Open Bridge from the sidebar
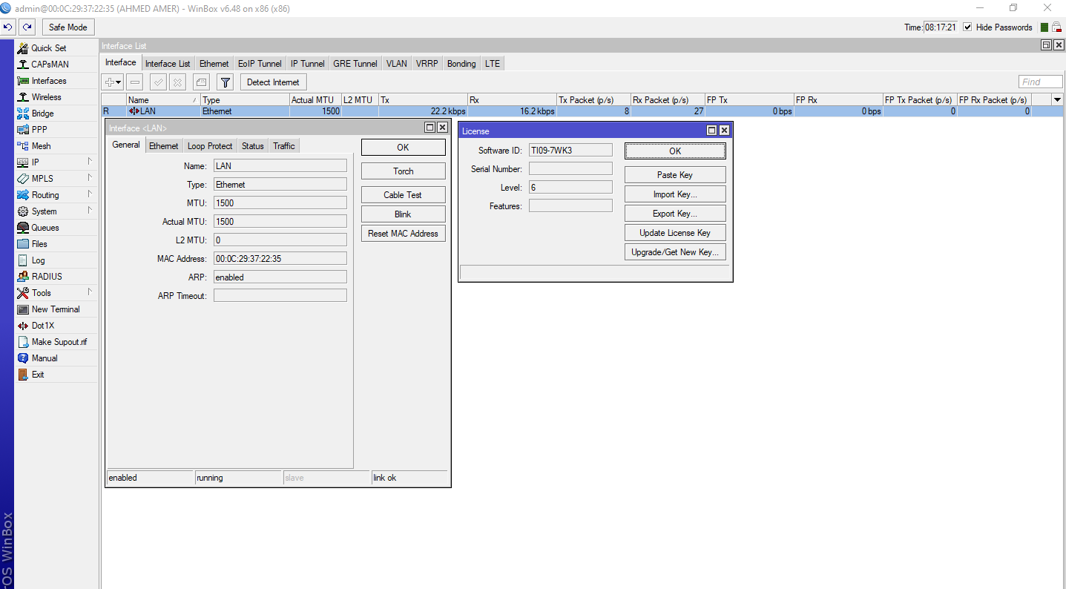This screenshot has height=589, width=1066. click(x=42, y=113)
